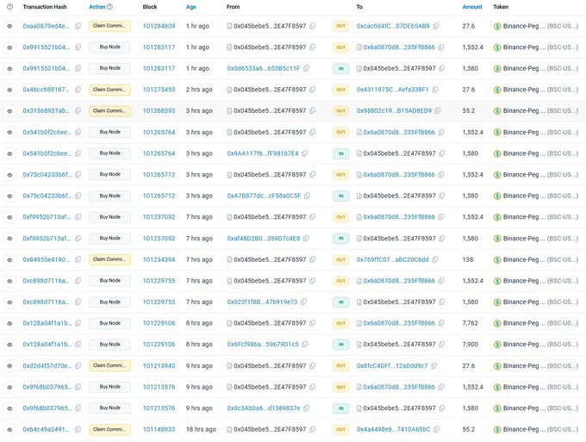The width and height of the screenshot is (586, 442).
Task: Copy recipient address 0x8fcC4DFf...12aDdd9c7
Action: (x=433, y=366)
